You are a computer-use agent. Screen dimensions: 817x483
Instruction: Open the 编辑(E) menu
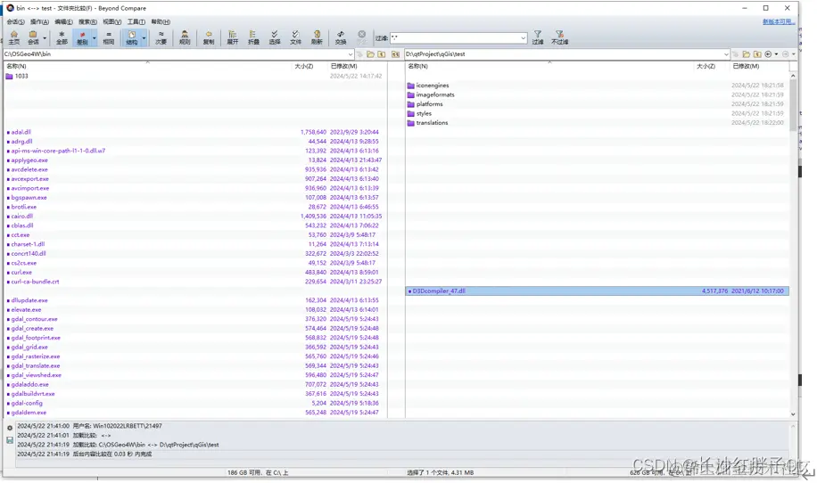pos(63,22)
